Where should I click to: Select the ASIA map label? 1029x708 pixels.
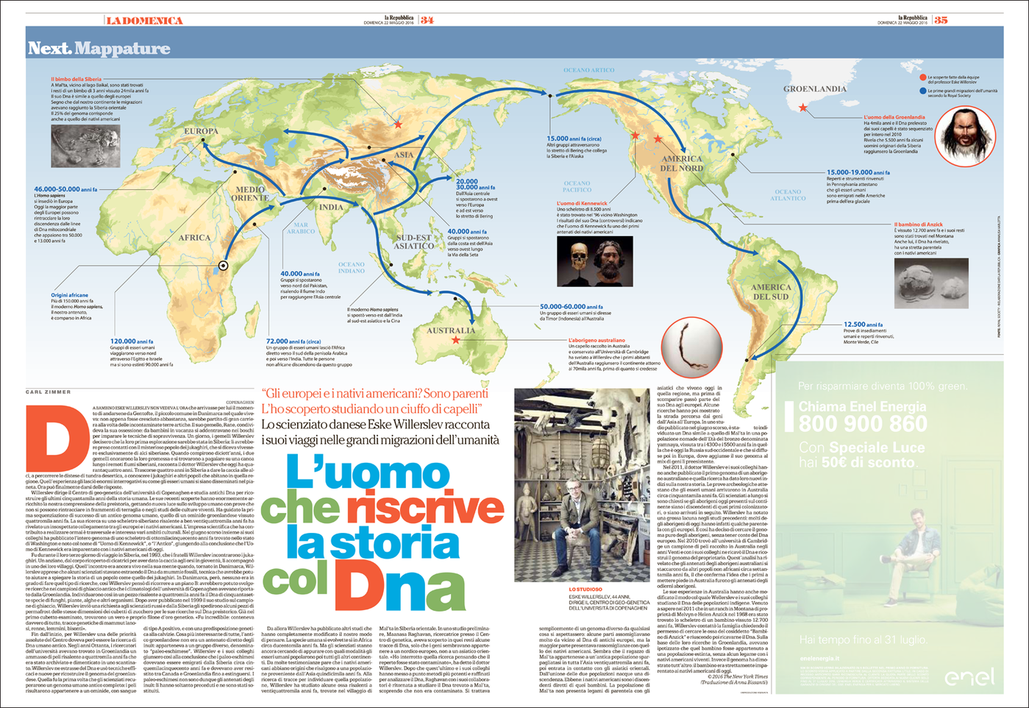(404, 155)
